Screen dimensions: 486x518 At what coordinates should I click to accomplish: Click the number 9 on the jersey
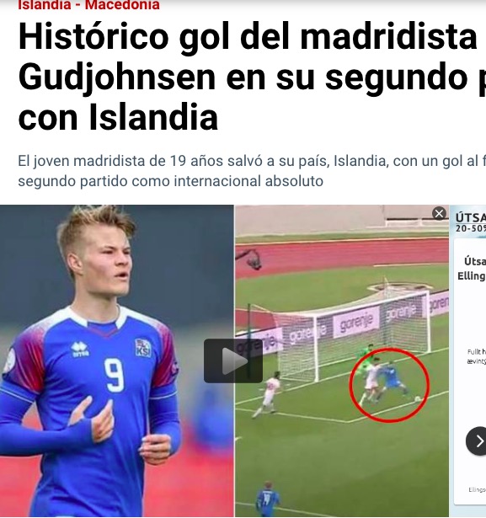(115, 376)
